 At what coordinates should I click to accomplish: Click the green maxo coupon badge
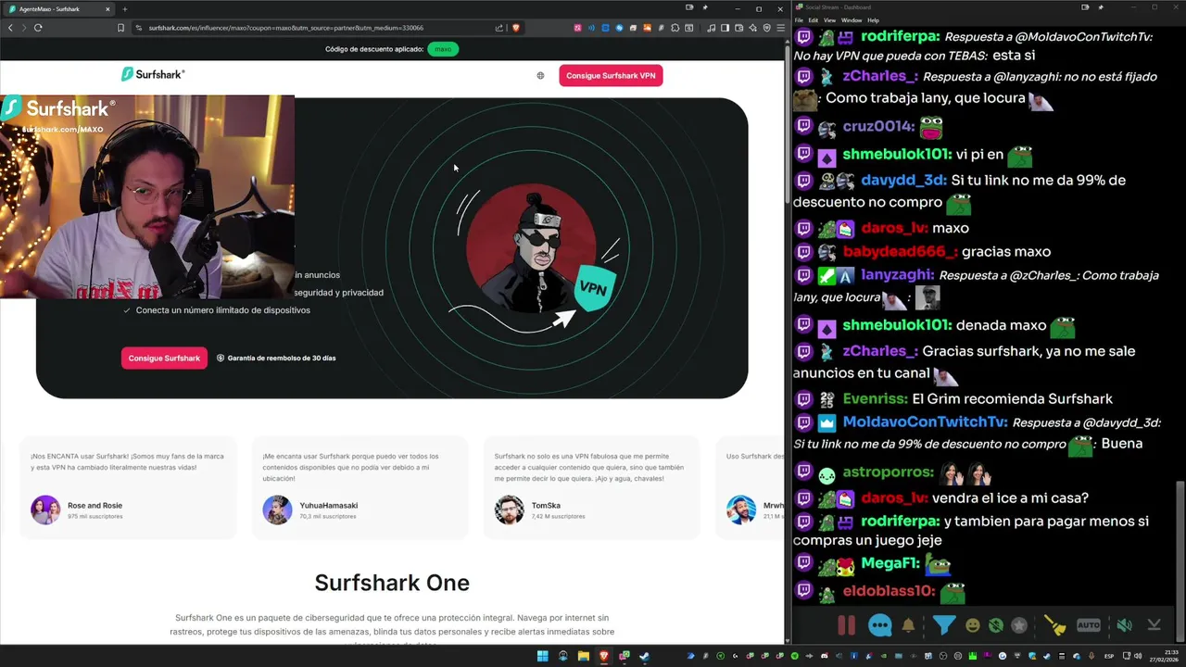443,49
